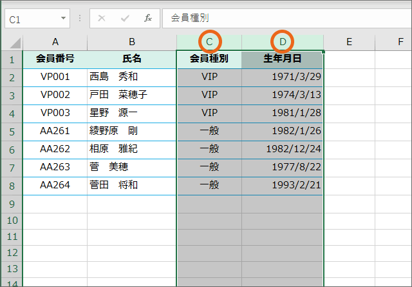Screen dimensions: 412x287
Task: Click the date cell 1977/8/22
Action: click(x=283, y=168)
